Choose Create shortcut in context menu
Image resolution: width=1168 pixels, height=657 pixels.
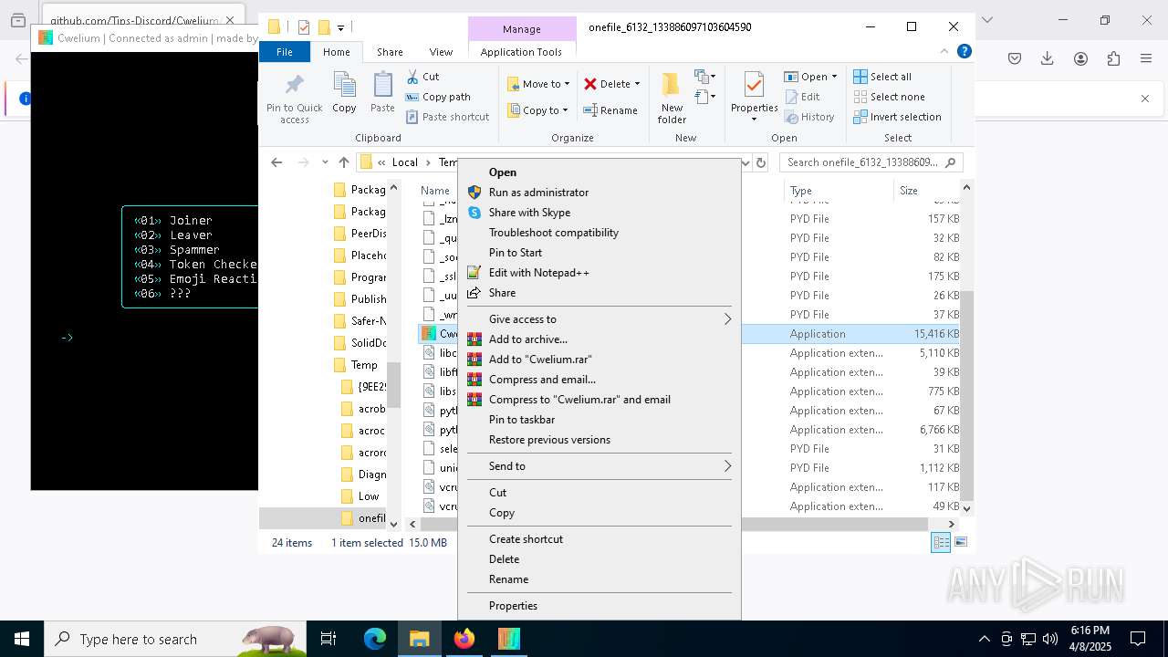coord(599,539)
